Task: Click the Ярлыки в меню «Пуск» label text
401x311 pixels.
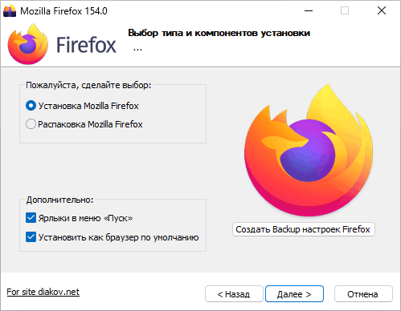Action: 85,218
